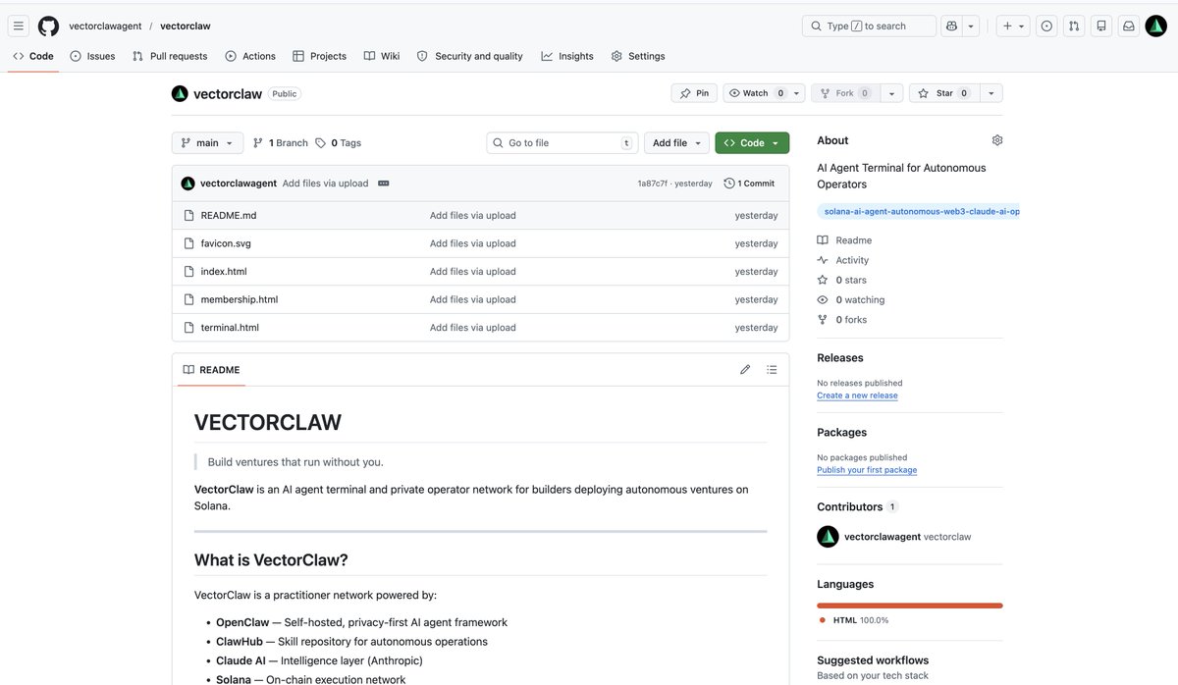This screenshot has width=1178, height=685.
Task: Select the README tab in file viewer
Action: (x=211, y=370)
